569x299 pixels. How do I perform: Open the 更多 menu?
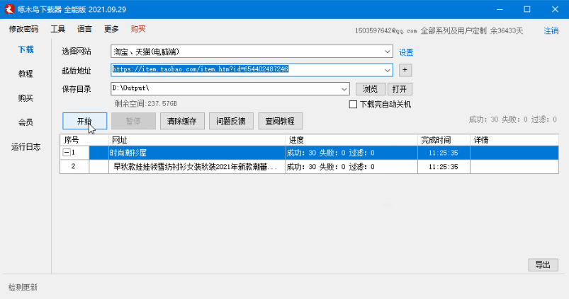111,29
